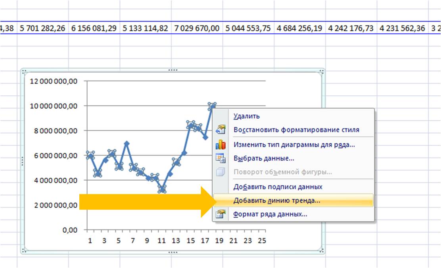Click the lowest data point above label 11
Viewport: 441px width, 268px height.
coord(162,189)
